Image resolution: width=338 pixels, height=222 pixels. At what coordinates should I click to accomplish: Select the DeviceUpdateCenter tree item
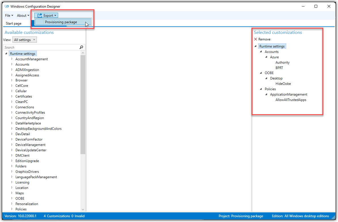(31, 150)
